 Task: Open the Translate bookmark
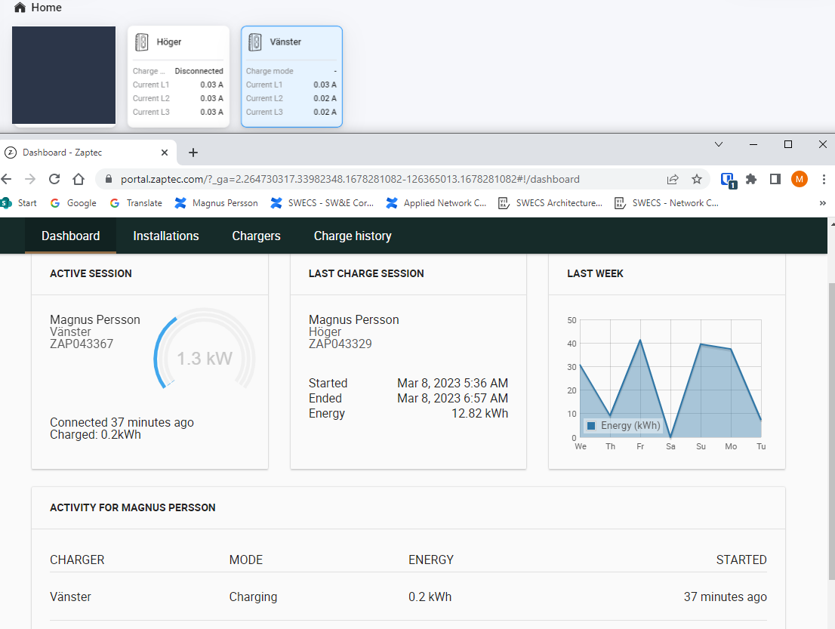tap(136, 203)
